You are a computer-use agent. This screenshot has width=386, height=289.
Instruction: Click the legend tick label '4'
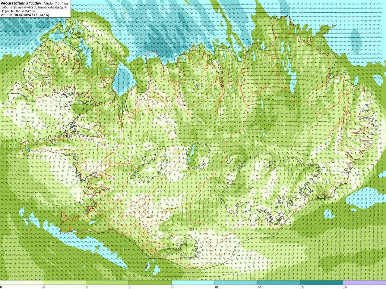tap(87, 287)
